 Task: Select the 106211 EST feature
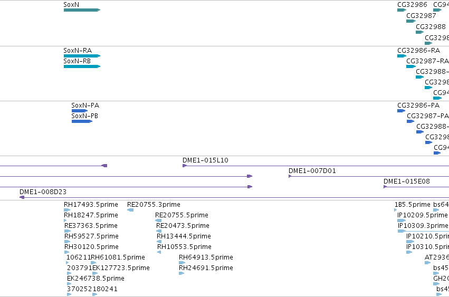coord(68,263)
